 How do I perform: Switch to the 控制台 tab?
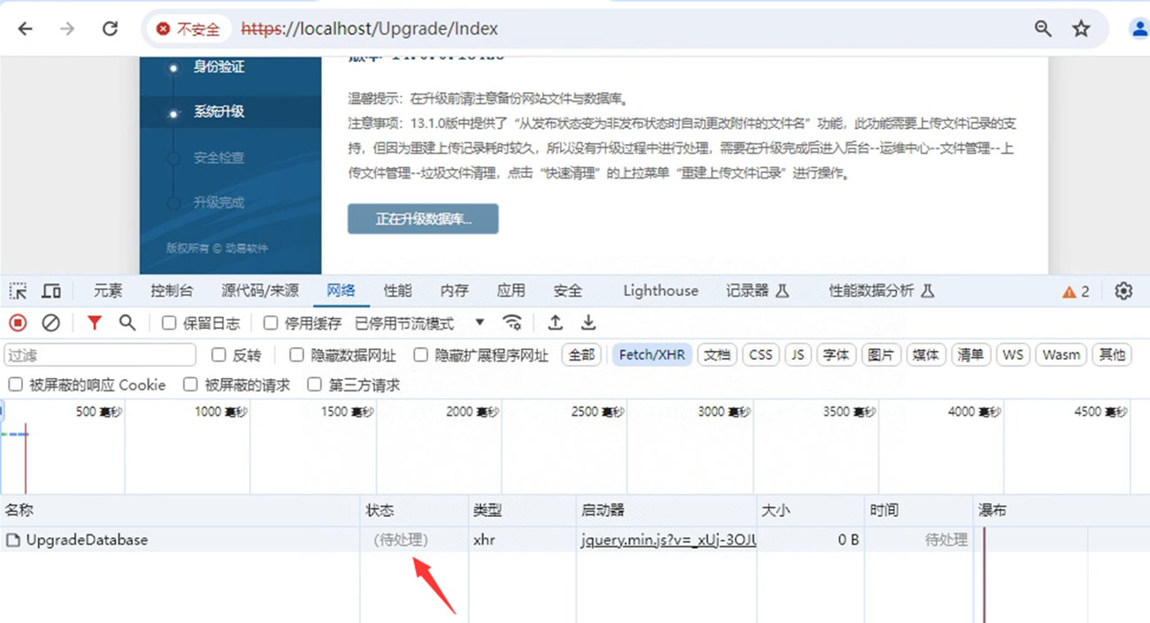coord(172,291)
